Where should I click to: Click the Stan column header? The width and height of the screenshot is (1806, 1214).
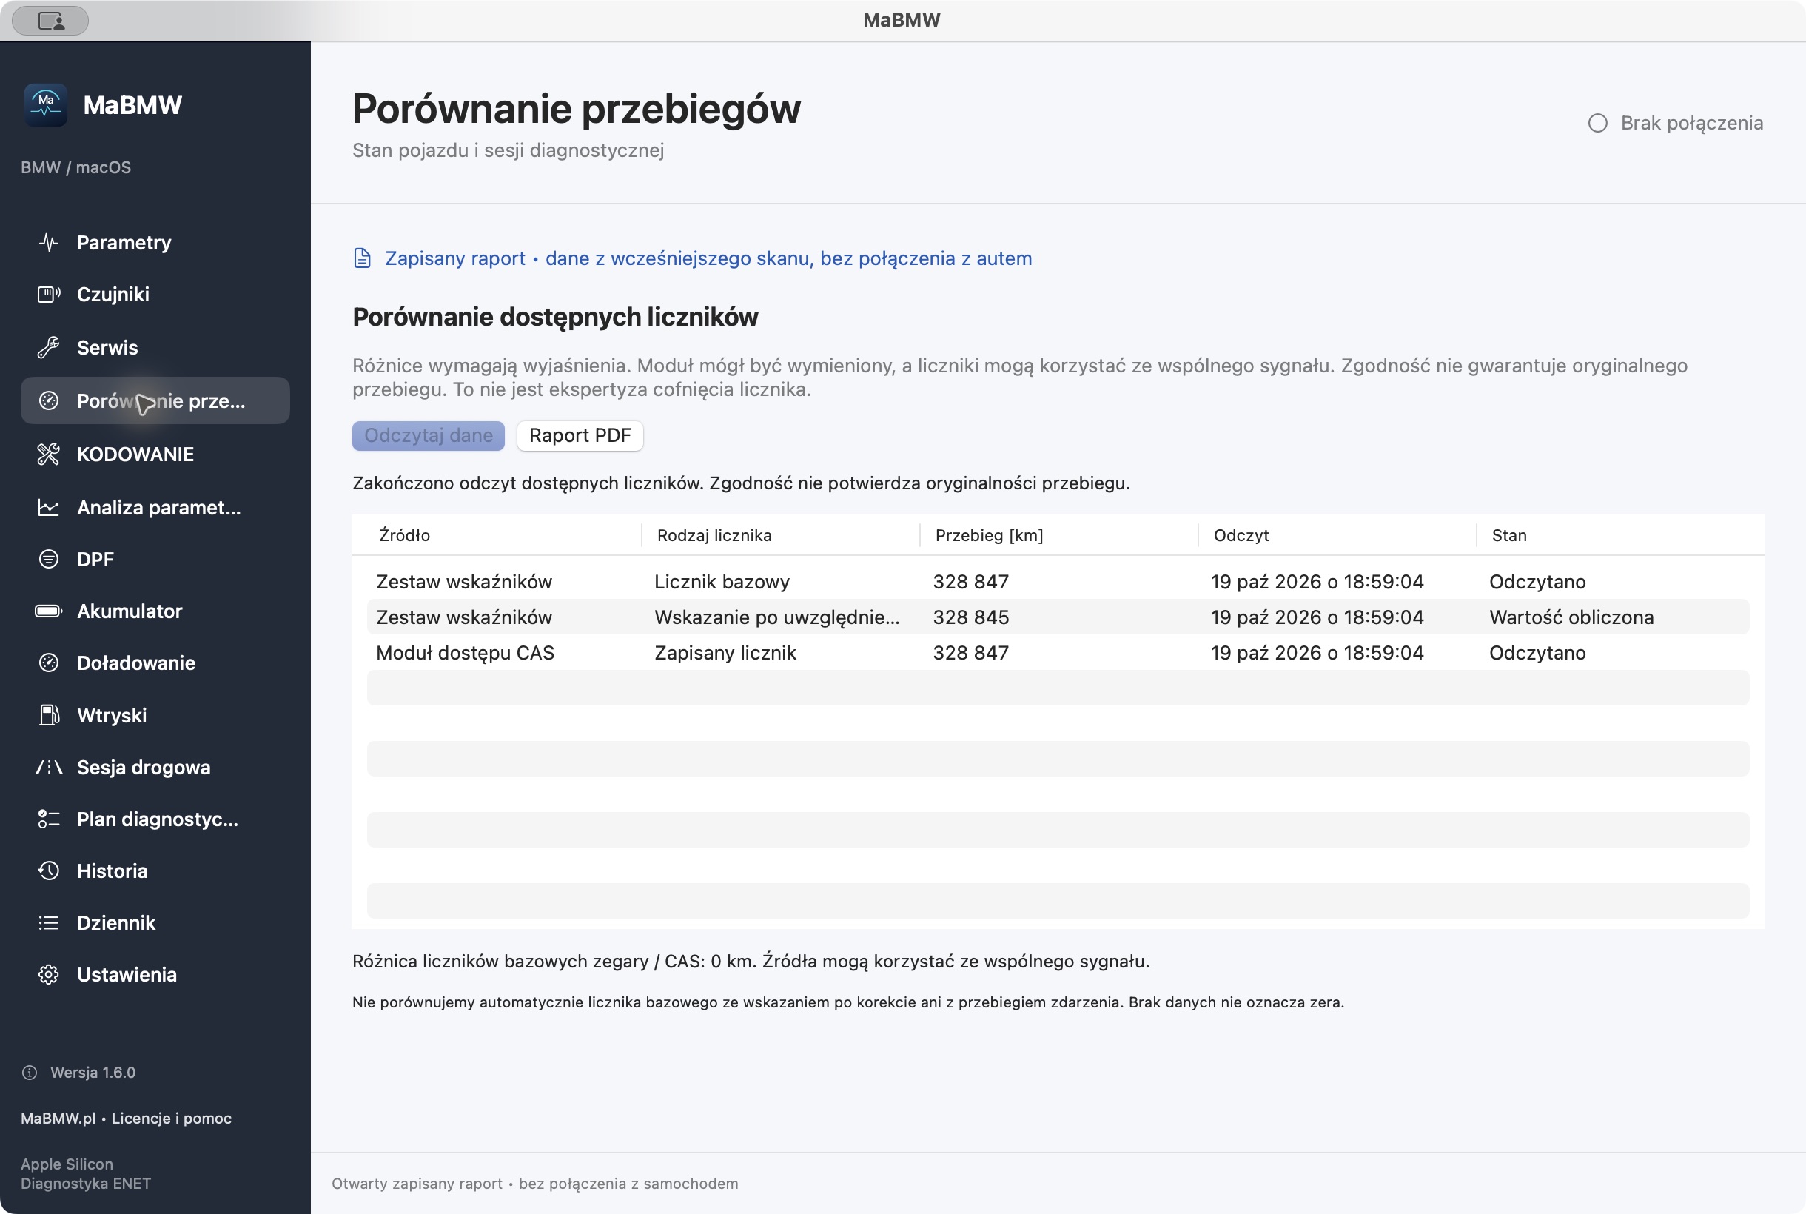(1508, 535)
